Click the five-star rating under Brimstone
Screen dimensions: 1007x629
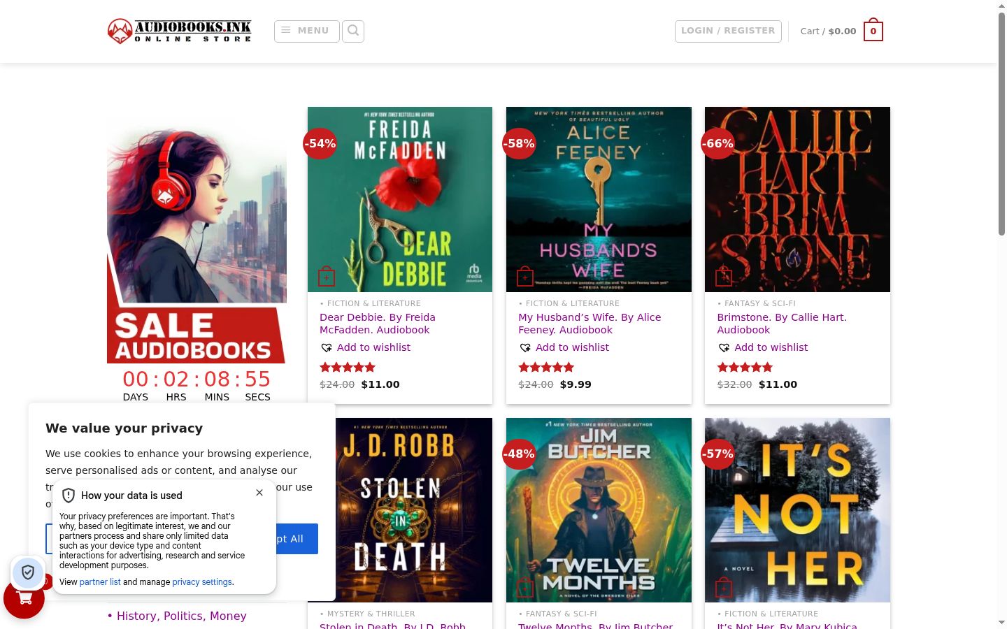(745, 367)
